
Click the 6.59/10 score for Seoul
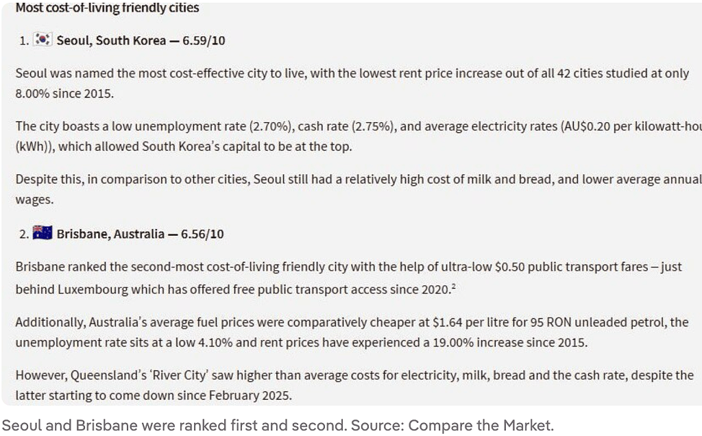(x=204, y=40)
